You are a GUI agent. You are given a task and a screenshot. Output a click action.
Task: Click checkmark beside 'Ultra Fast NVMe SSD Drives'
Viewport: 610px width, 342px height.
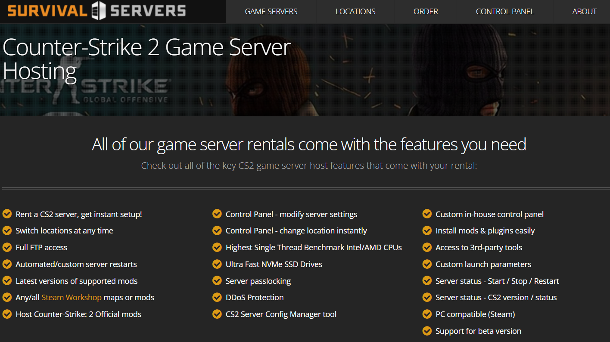(217, 264)
